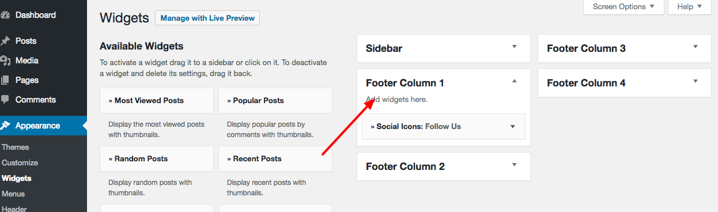Open the Themes submenu item

(16, 147)
